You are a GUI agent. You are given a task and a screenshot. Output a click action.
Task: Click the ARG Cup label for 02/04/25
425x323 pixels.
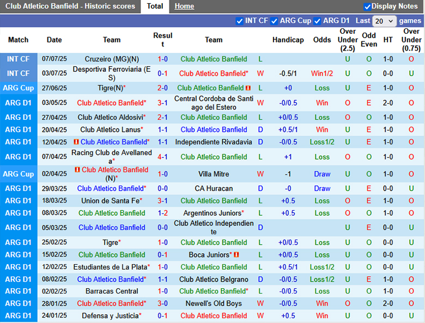point(19,174)
